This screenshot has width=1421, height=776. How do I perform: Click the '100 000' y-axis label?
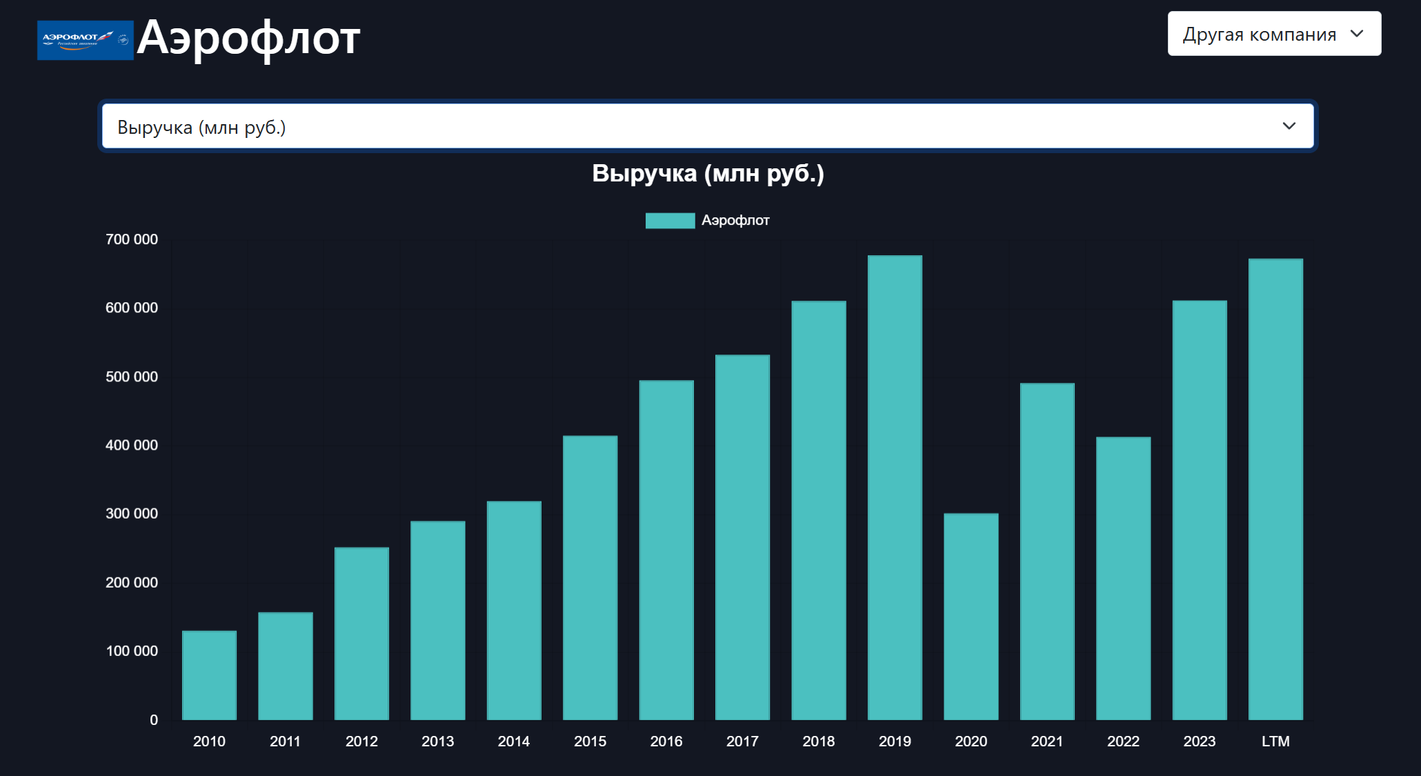tap(132, 650)
